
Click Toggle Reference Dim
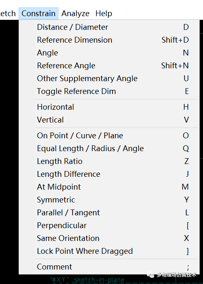point(109,91)
